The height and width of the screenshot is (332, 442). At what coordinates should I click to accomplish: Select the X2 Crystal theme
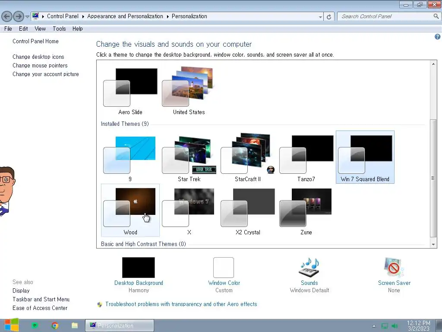click(x=247, y=211)
